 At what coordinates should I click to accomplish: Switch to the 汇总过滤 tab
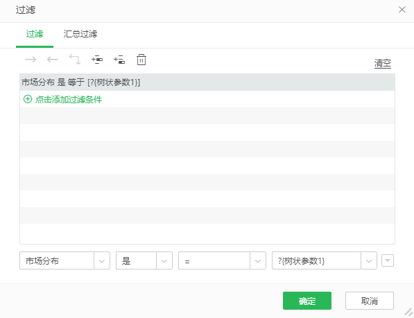(80, 34)
